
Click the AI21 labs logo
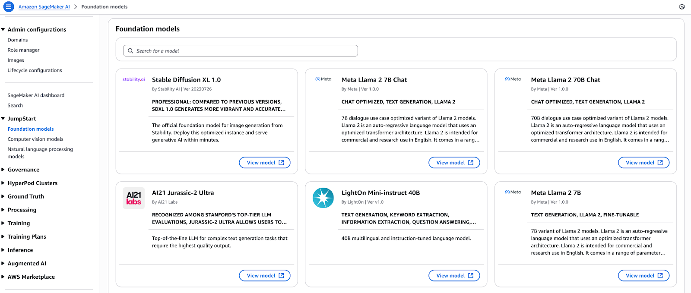134,198
